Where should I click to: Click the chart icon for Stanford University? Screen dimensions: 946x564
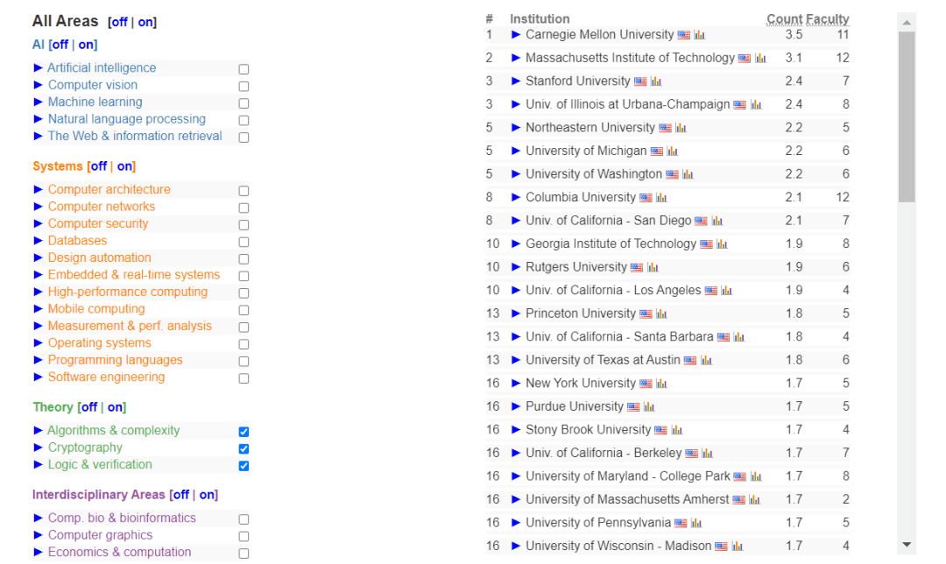(x=656, y=81)
